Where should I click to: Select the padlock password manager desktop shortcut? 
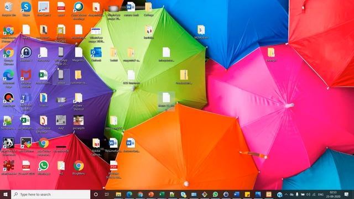26,54
